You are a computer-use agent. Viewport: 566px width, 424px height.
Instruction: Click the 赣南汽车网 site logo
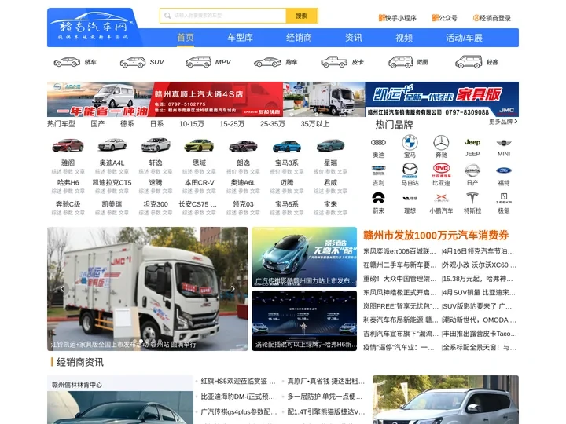[93, 27]
